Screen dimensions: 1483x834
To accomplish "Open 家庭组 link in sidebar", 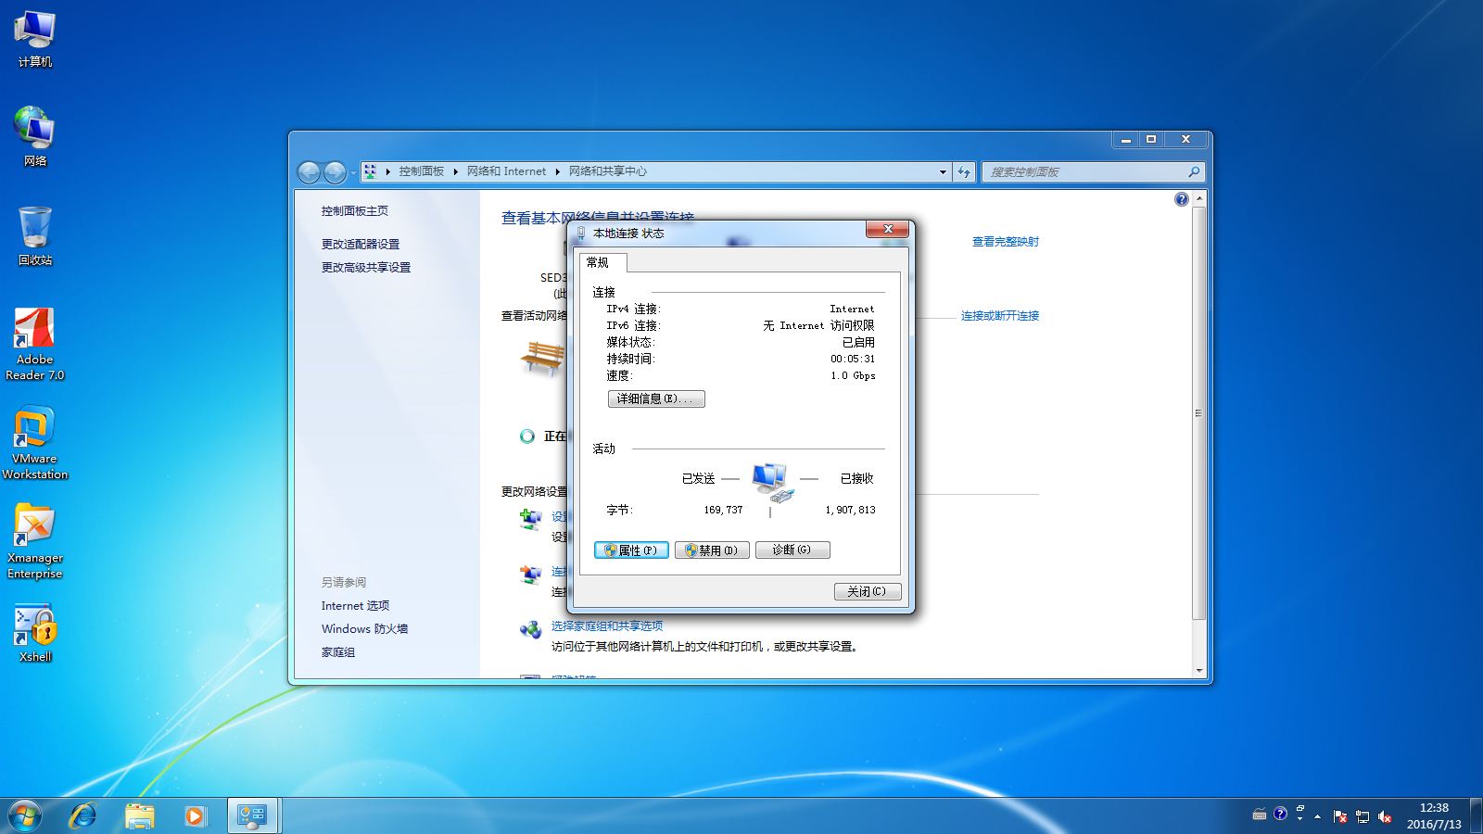I will coord(338,652).
